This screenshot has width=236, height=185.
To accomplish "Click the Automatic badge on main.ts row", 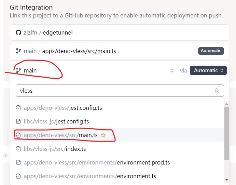I will tap(211, 51).
